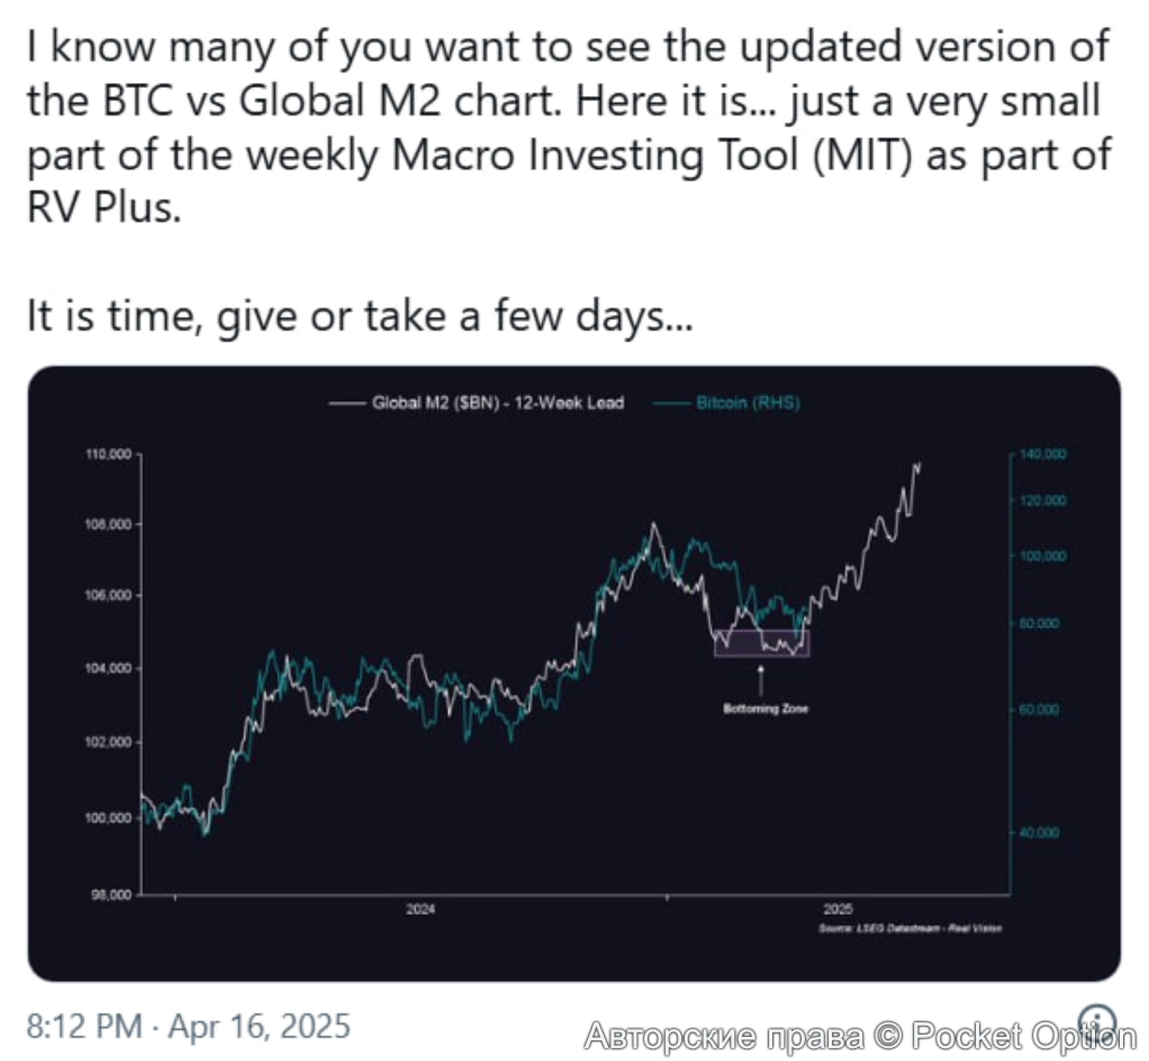Click the teal Bitcoin legend line

pyautogui.click(x=672, y=403)
